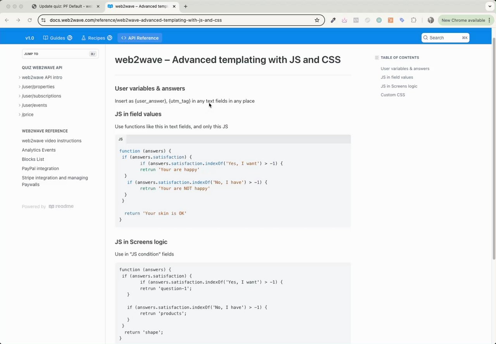Viewport: 496px width, 344px height.
Task: Click the JUMP TO quick navigation field
Action: click(x=60, y=54)
